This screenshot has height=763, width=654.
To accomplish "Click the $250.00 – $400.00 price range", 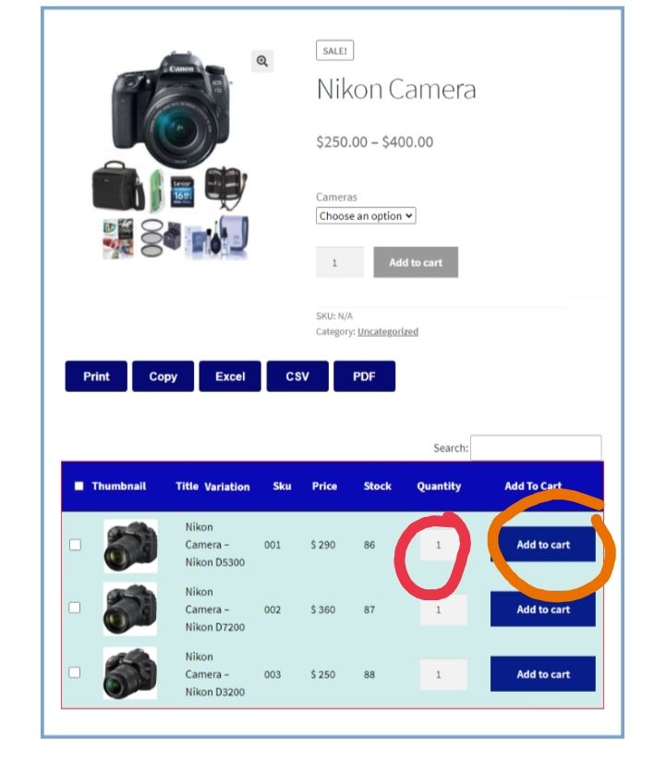I will pyautogui.click(x=375, y=142).
